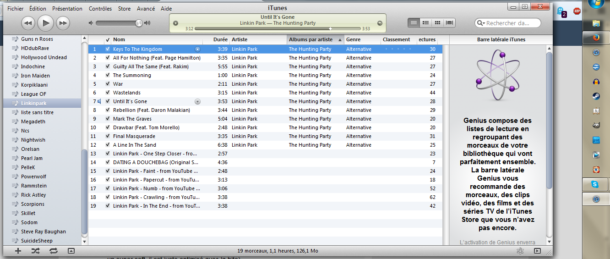610x259 pixels.
Task: Select Linkin Park - Numb track
Action: pos(265,188)
